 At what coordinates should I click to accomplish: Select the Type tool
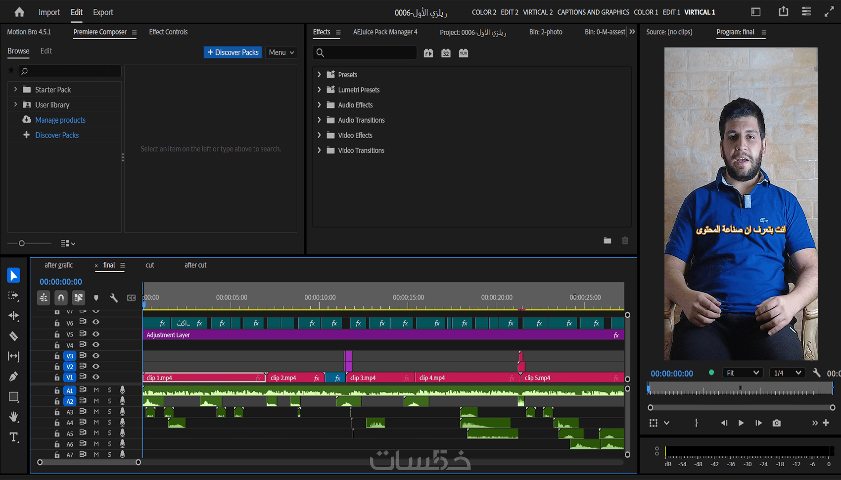pos(13,437)
